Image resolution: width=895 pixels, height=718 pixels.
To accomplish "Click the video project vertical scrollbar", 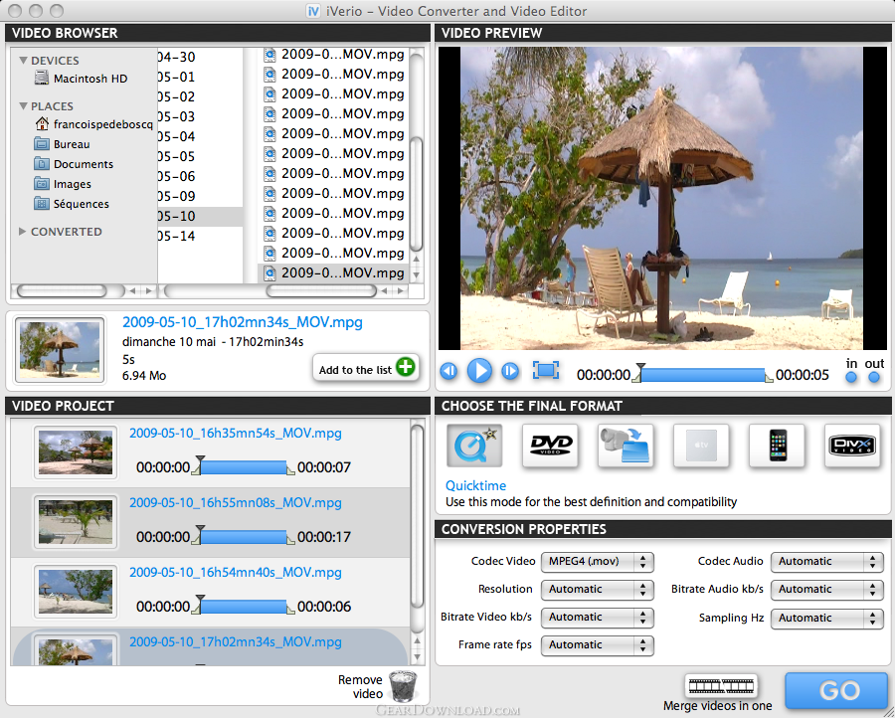I will point(418,516).
